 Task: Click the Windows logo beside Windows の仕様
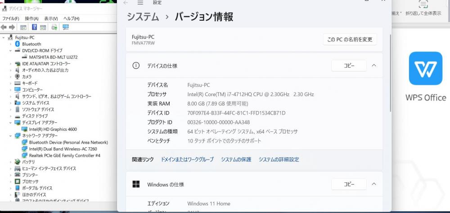136,184
